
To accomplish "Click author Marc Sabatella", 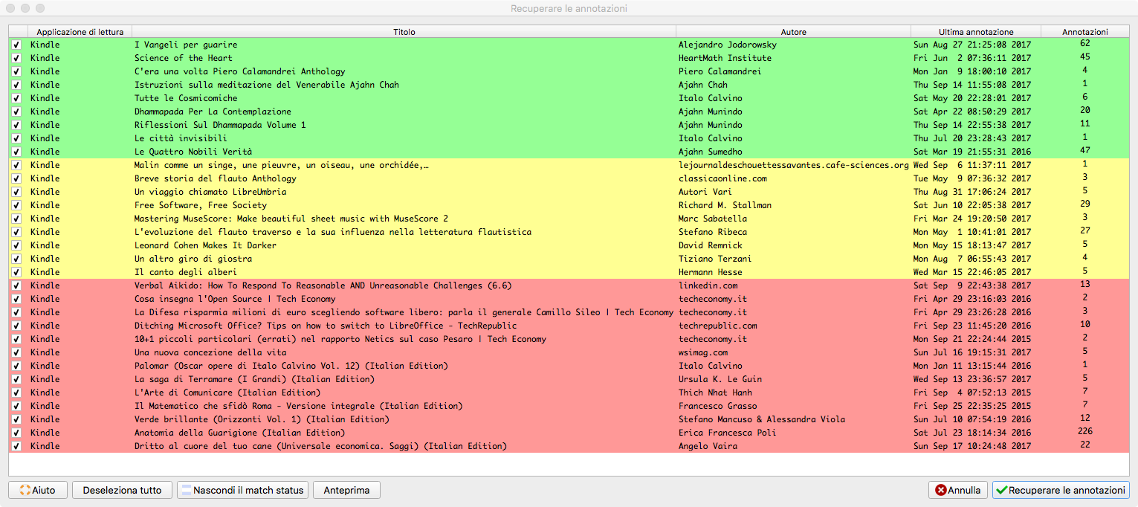I will pos(713,219).
